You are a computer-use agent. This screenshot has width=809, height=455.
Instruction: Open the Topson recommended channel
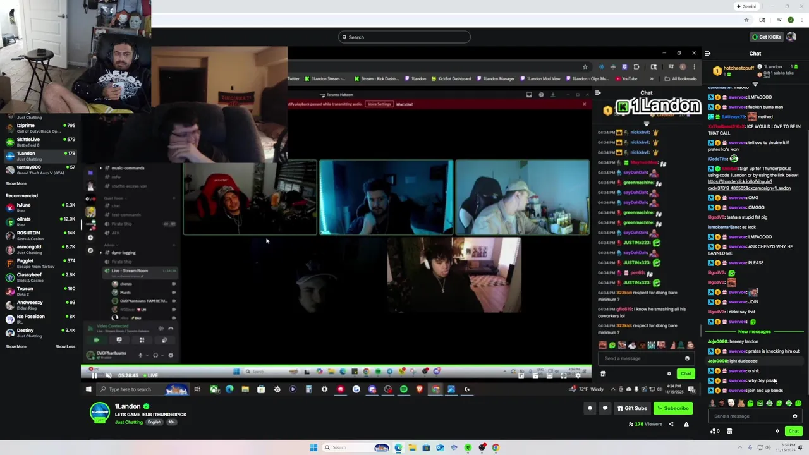click(x=40, y=291)
